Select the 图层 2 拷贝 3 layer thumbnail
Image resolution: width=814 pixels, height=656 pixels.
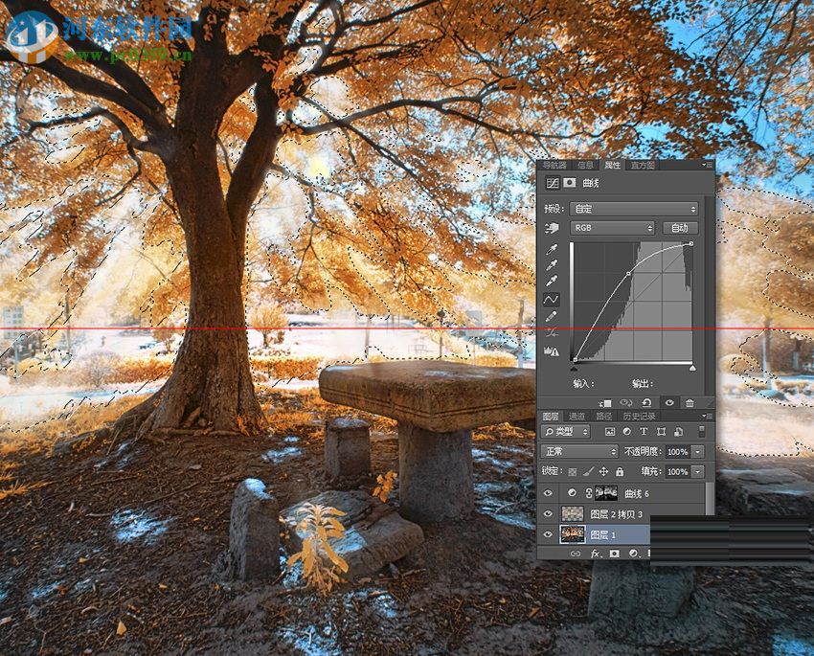[x=572, y=514]
